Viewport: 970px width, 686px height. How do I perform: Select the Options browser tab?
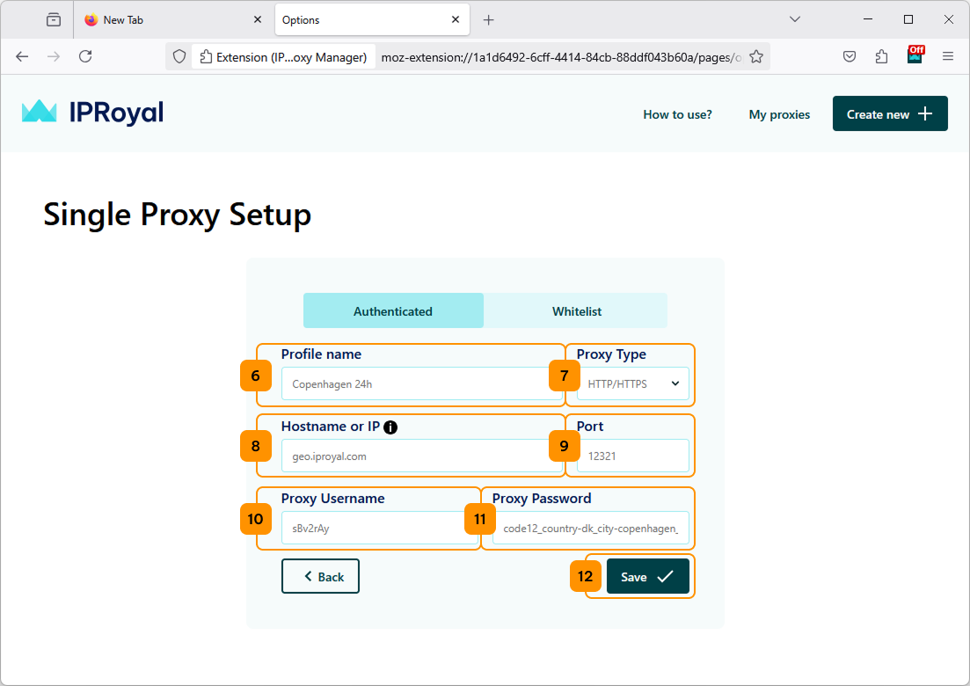(372, 20)
